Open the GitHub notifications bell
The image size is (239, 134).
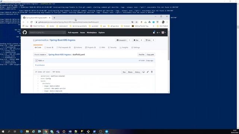point(154,32)
